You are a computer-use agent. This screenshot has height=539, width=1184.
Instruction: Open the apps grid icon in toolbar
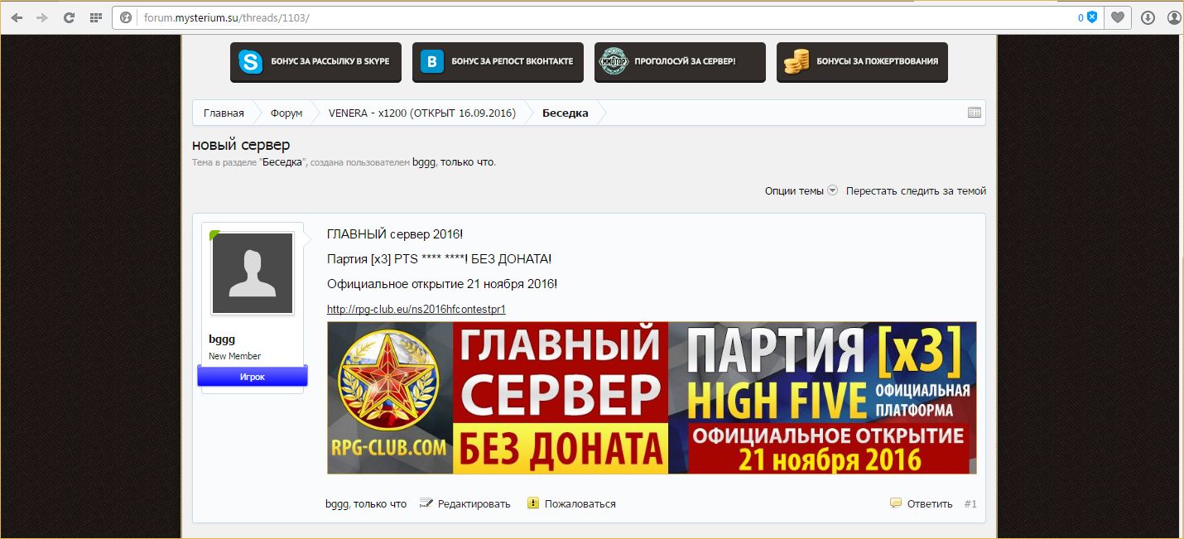click(95, 17)
